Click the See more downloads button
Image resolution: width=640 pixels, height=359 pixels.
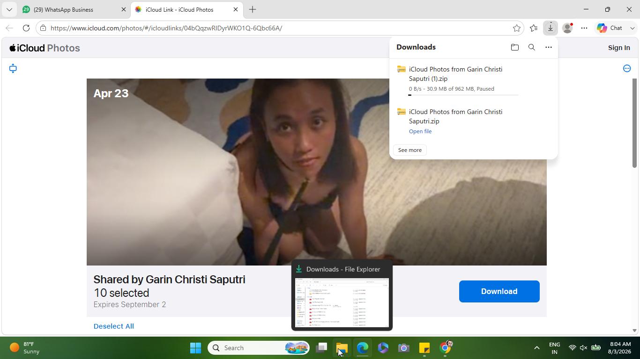(x=410, y=150)
